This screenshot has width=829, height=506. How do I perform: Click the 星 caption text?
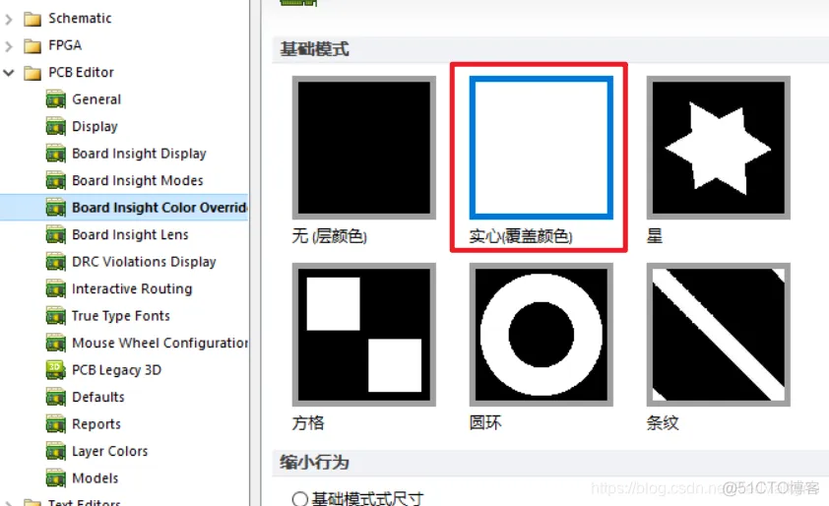tap(655, 236)
